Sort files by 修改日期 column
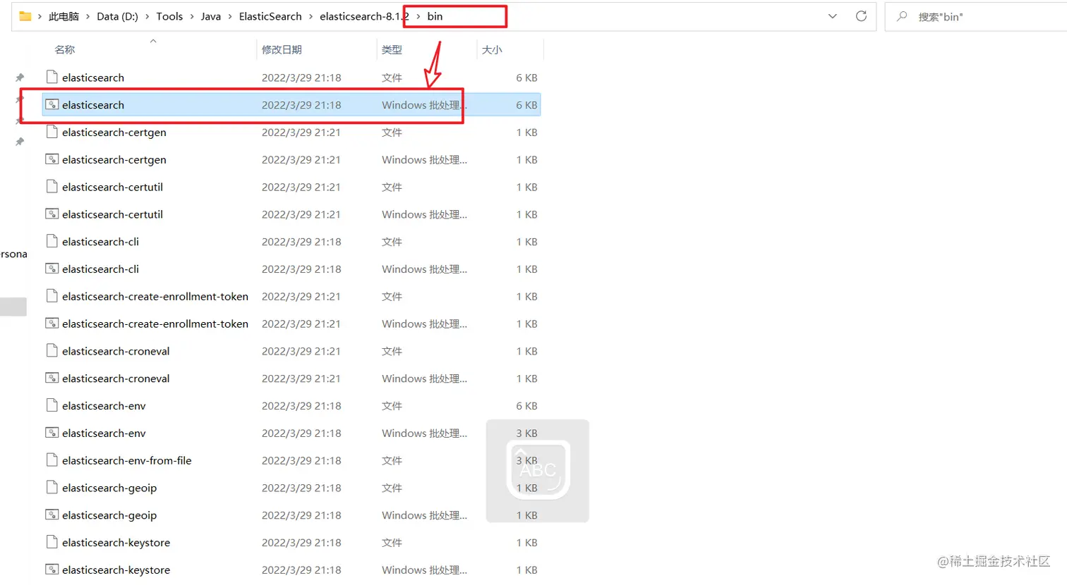The height and width of the screenshot is (585, 1067). [x=282, y=50]
